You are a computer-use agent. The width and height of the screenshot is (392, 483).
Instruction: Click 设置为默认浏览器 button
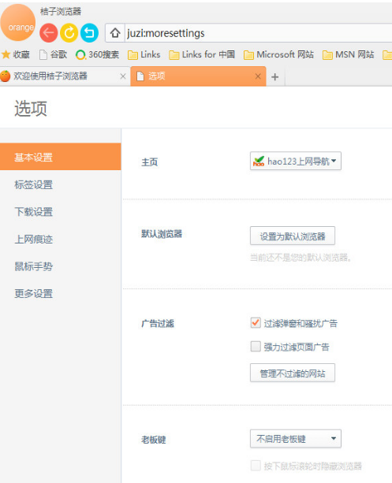(293, 236)
